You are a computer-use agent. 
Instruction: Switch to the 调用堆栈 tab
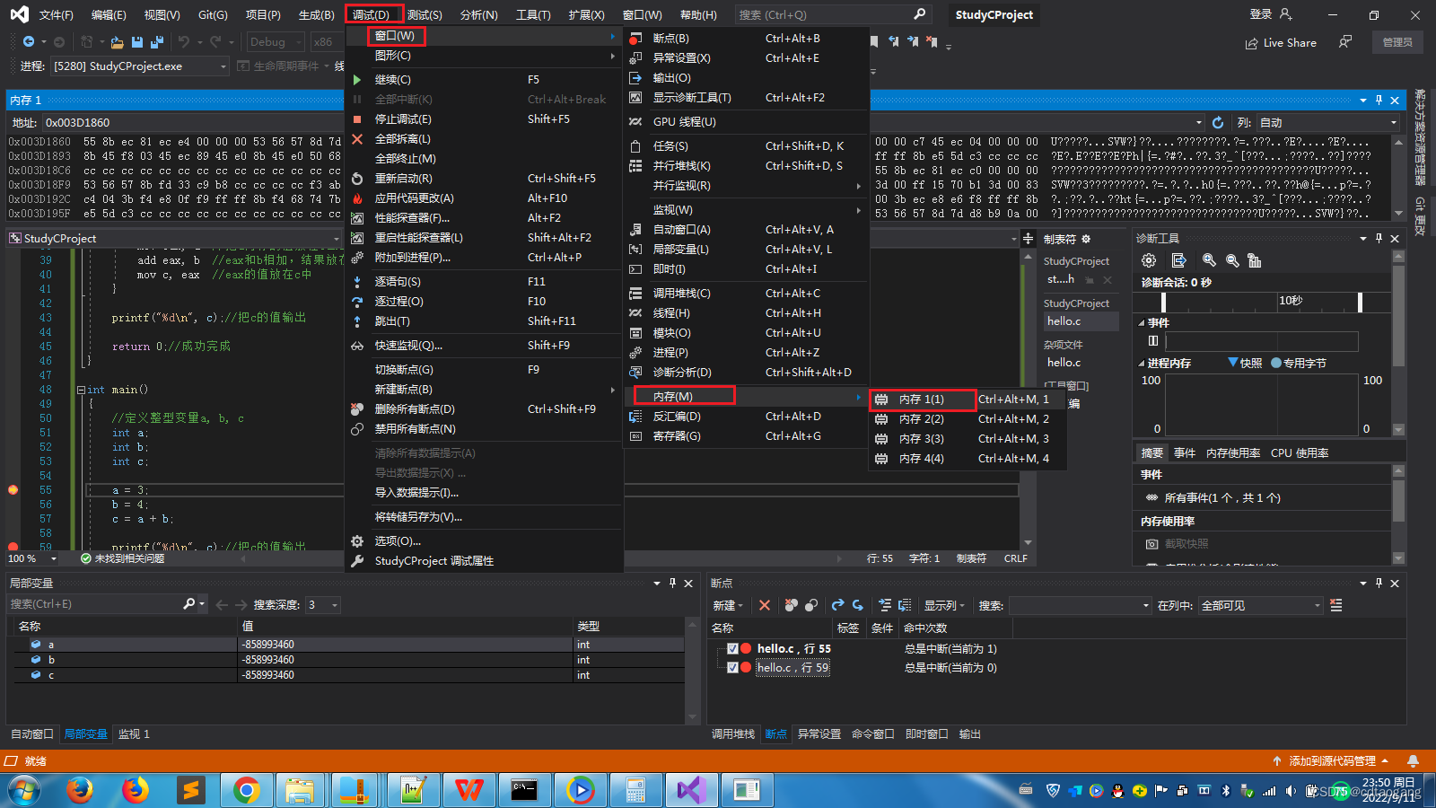tap(733, 734)
